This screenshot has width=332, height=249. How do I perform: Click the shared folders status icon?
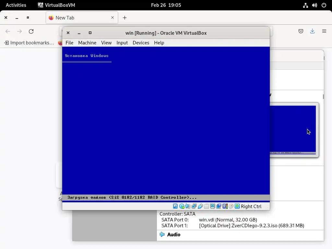coord(207,206)
